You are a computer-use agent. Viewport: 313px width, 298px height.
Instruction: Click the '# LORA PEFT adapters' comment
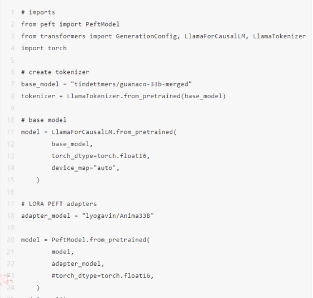(x=59, y=204)
